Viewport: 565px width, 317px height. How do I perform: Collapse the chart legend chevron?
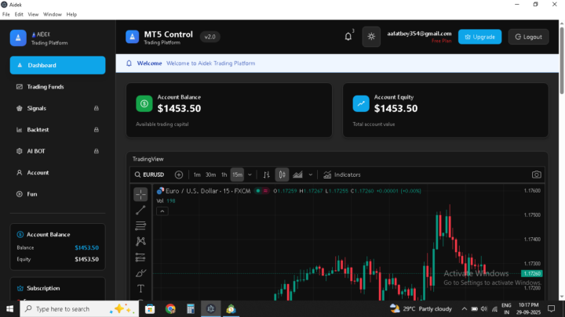[x=162, y=211]
